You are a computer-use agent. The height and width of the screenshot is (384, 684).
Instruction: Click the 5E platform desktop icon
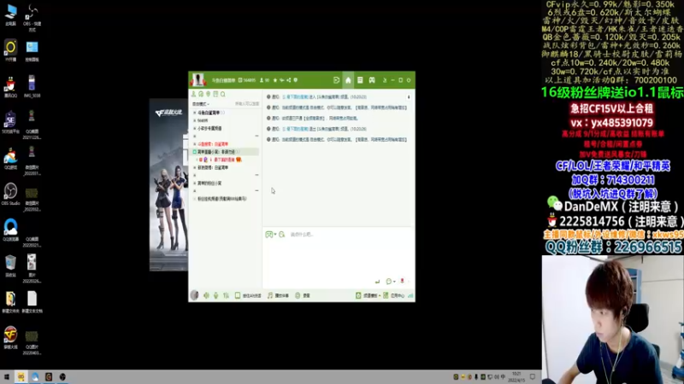tap(10, 122)
